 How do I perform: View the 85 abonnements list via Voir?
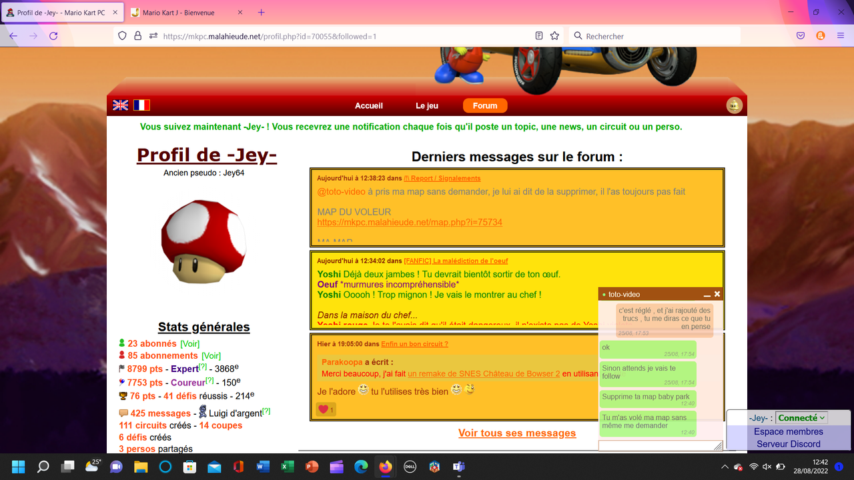[x=211, y=355]
